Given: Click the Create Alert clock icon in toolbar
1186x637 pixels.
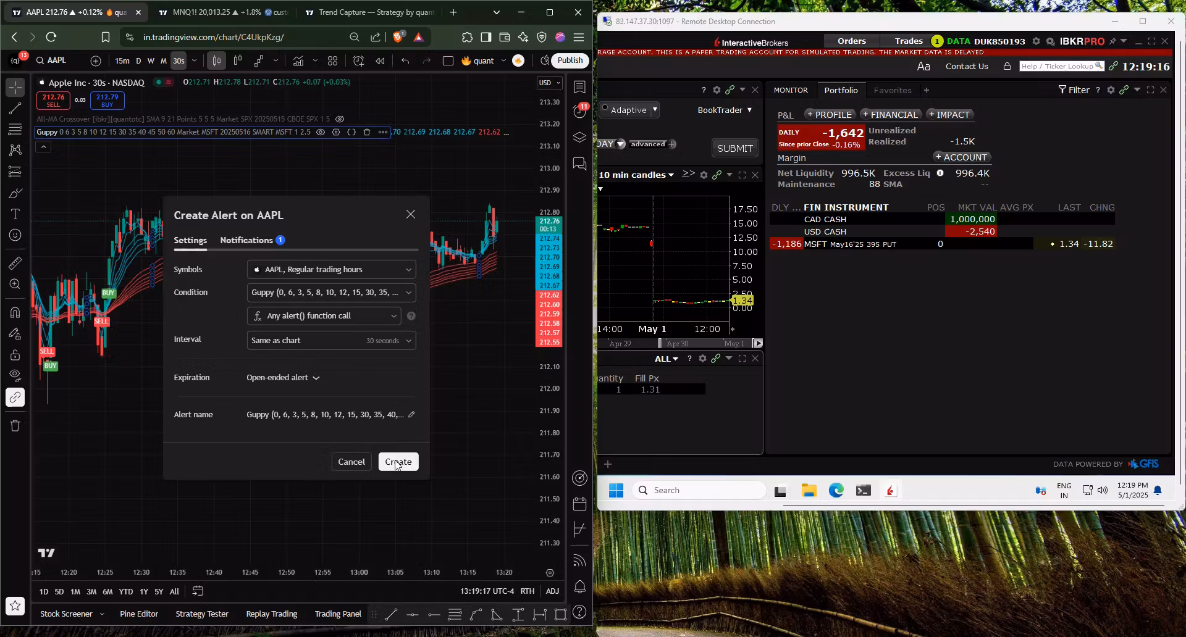Looking at the screenshot, I should coord(359,60).
